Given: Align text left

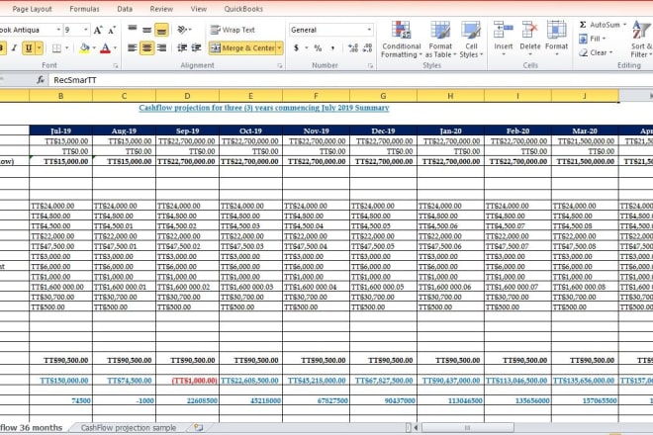Looking at the screenshot, I should pos(133,48).
